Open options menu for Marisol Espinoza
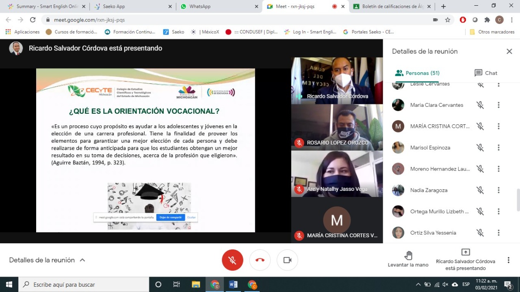The width and height of the screenshot is (520, 292). 498,147
